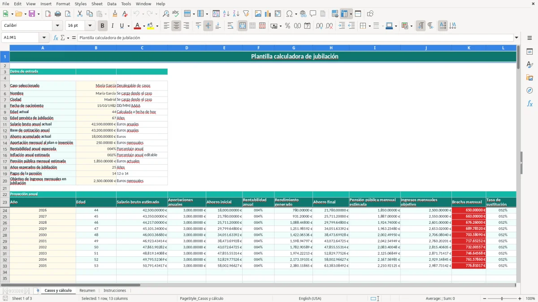The height and width of the screenshot is (302, 538).
Task: Toggle Wrap Text
Action: [230, 26]
